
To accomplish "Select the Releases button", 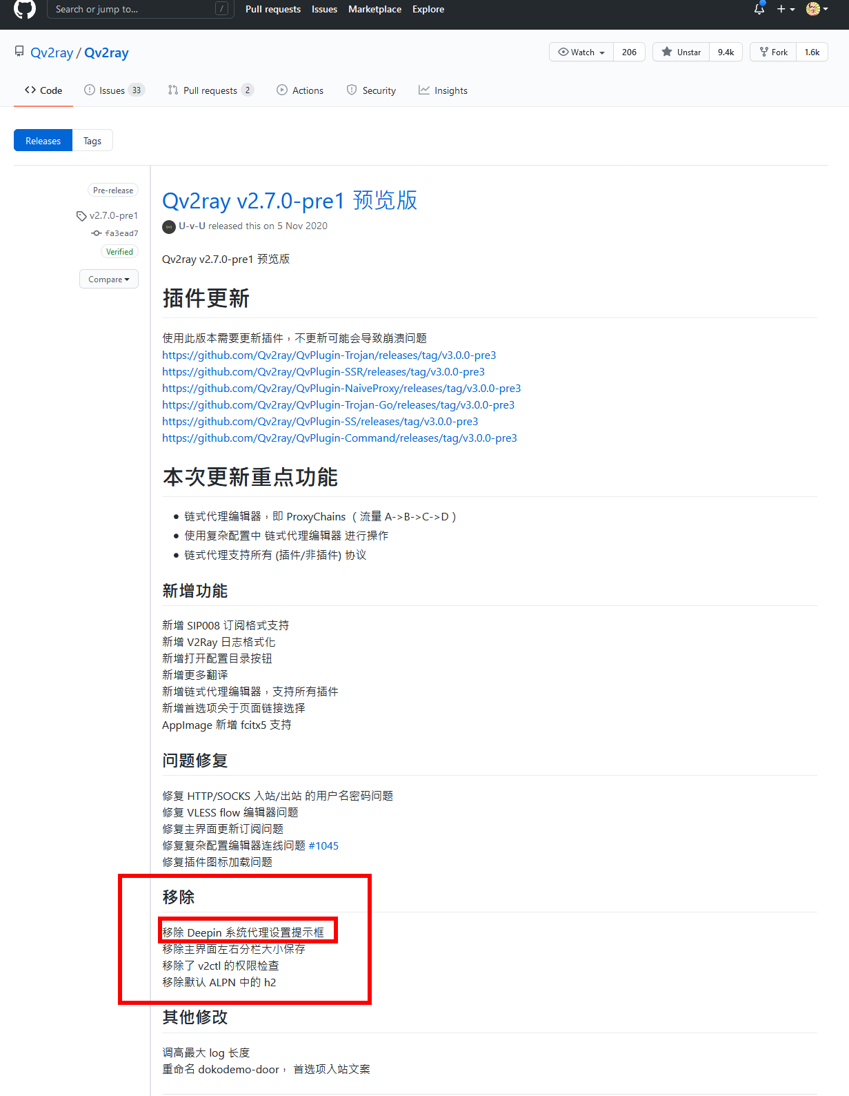I will [x=43, y=141].
